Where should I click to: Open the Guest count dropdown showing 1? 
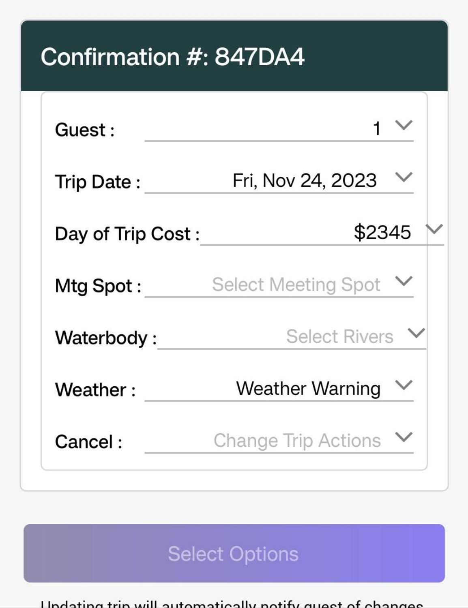click(x=376, y=129)
